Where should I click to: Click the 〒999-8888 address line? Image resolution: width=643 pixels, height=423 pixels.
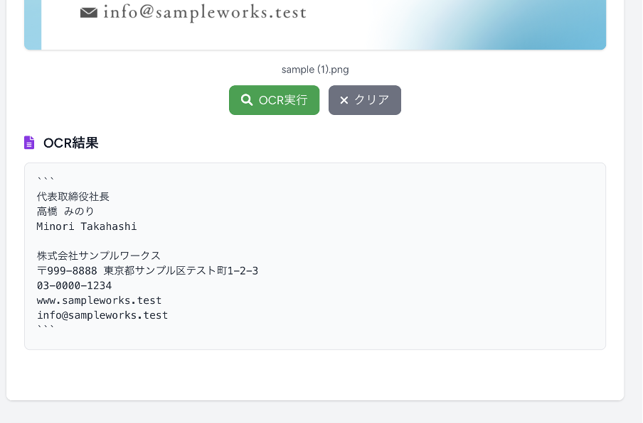tap(147, 271)
